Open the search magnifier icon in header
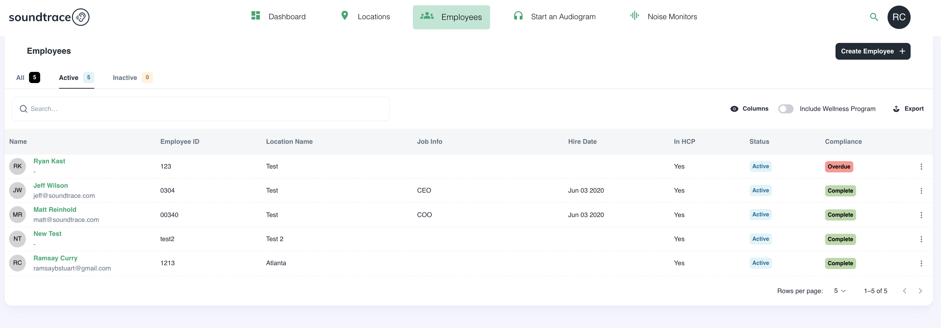 (874, 17)
